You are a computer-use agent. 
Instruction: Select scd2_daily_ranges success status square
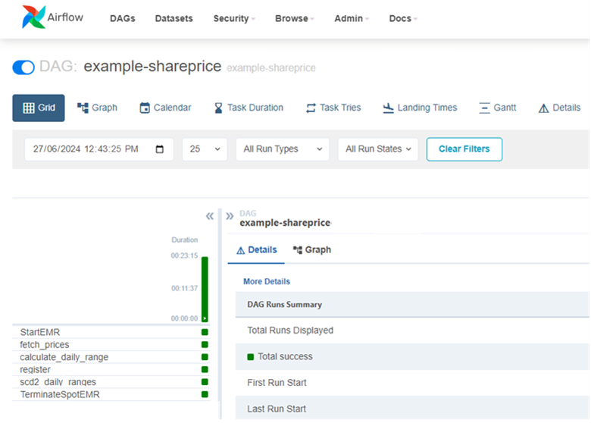(x=205, y=382)
